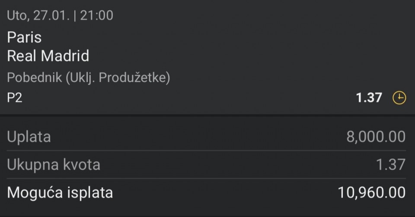The height and width of the screenshot is (217, 415).
Task: Open the Real Madrid team name
Action: (x=48, y=56)
